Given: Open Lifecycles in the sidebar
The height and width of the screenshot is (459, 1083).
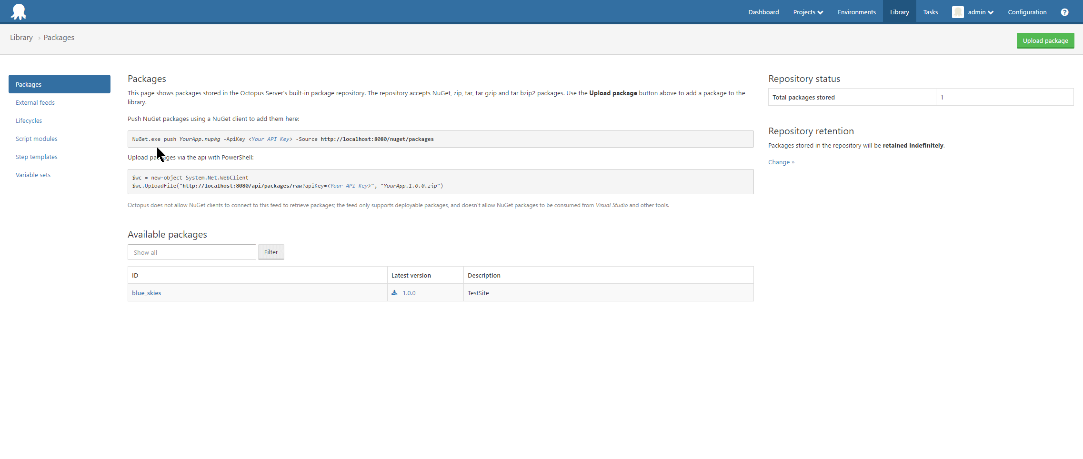Looking at the screenshot, I should (29, 120).
